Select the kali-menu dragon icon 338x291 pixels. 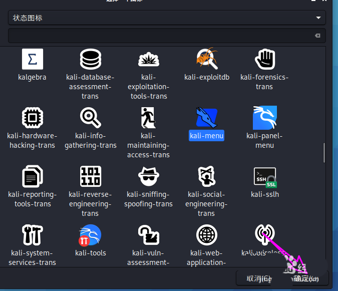(206, 118)
